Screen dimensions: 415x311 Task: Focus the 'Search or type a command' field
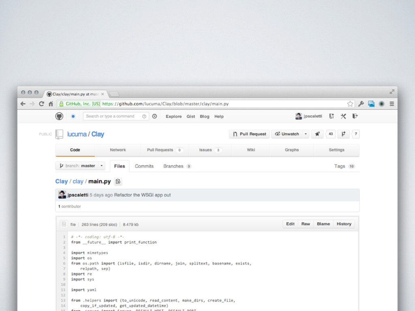(x=116, y=116)
